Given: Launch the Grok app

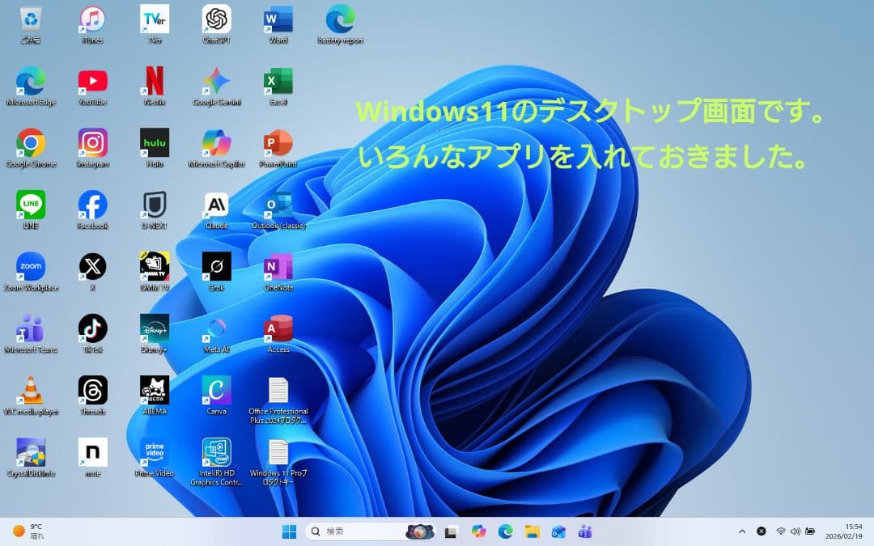Looking at the screenshot, I should click(x=214, y=266).
